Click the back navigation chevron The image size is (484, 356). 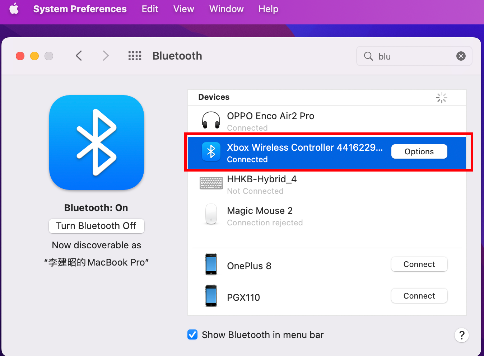79,56
